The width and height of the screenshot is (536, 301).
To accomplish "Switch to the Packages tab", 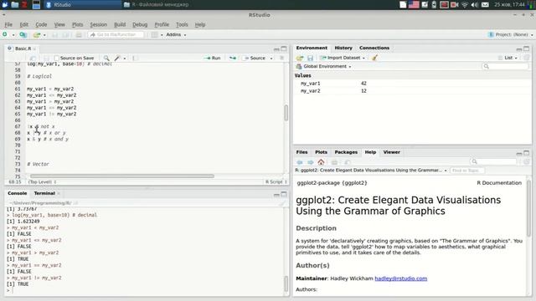I will click(x=346, y=152).
